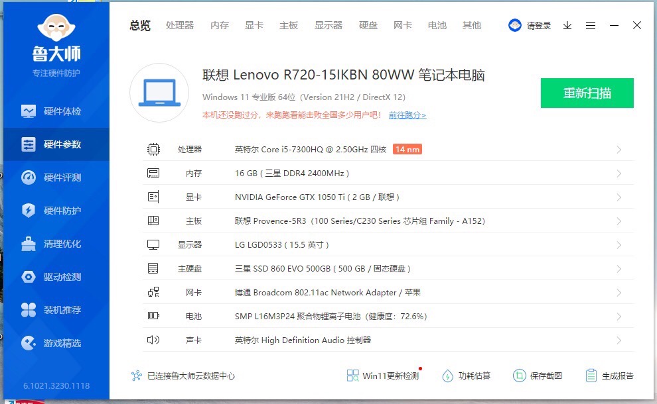Select the Broadcom 802.11ac Network Adapter text
Viewport: 657px width, 404px height.
pyautogui.click(x=328, y=292)
